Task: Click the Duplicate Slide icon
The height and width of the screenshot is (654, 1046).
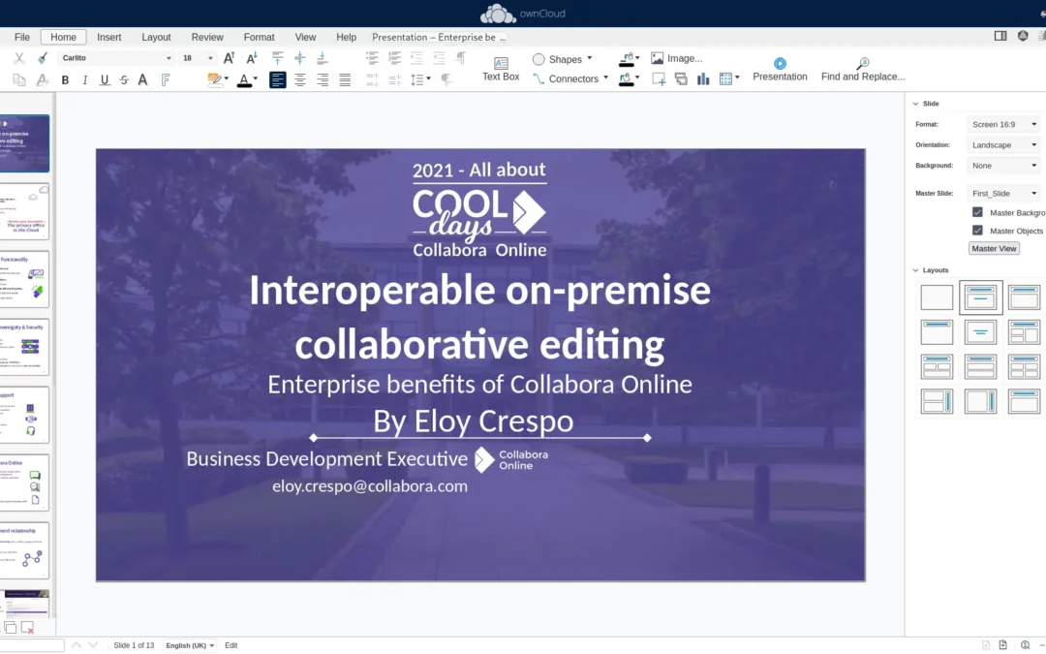Action: tap(681, 79)
